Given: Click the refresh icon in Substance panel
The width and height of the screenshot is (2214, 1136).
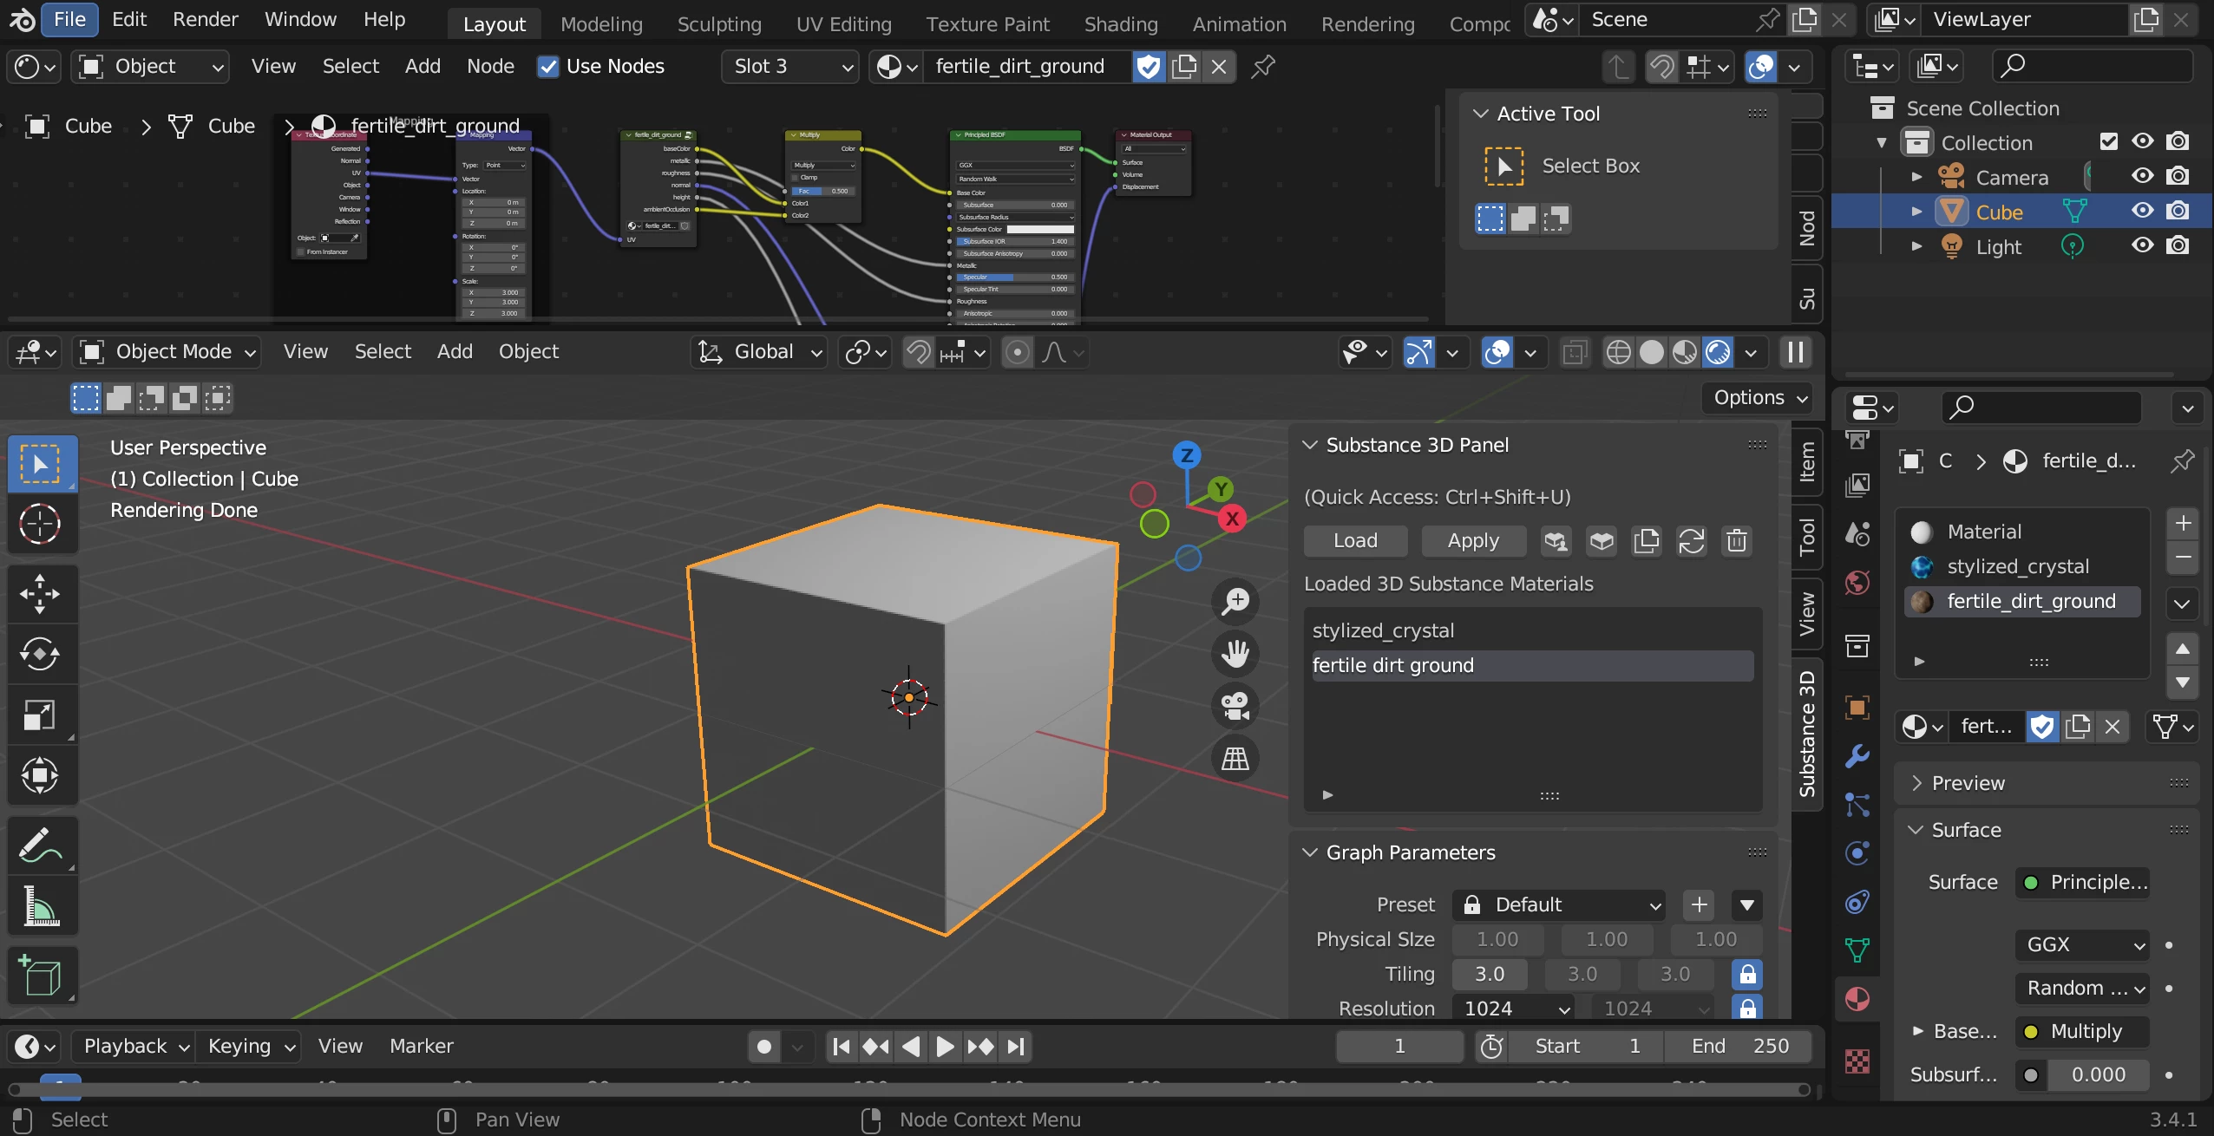Looking at the screenshot, I should coord(1691,541).
